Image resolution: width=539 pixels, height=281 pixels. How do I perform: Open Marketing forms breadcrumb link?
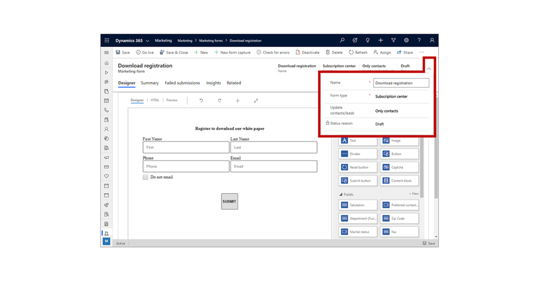[211, 41]
